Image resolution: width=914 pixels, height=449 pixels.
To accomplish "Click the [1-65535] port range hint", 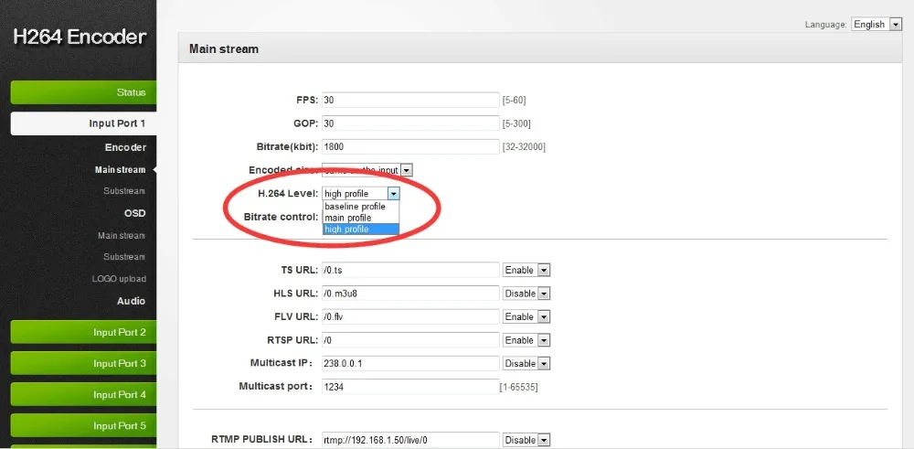I will [519, 387].
